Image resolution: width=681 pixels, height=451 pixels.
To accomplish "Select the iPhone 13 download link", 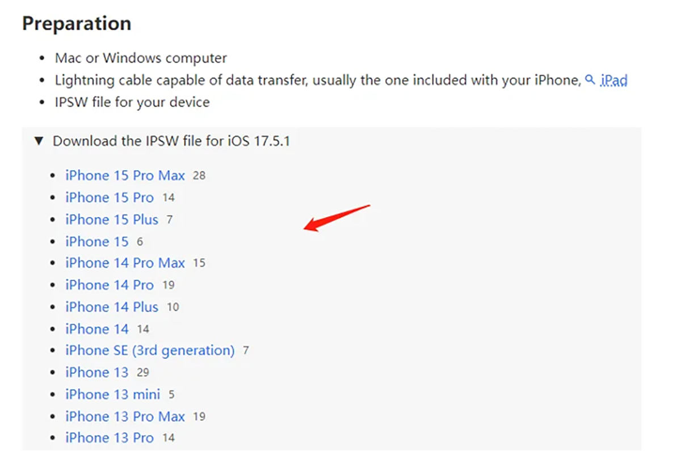I will pyautogui.click(x=96, y=372).
